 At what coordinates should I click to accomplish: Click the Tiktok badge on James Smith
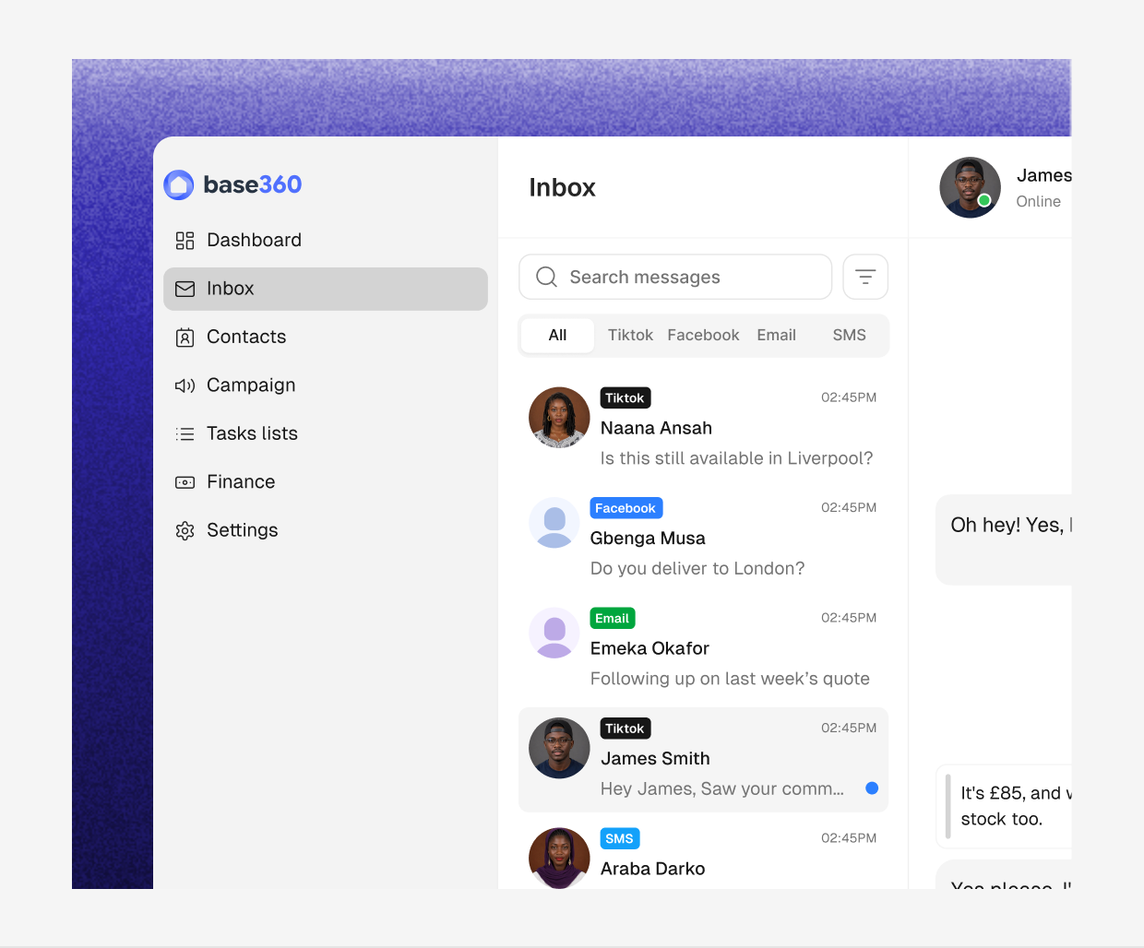626,729
